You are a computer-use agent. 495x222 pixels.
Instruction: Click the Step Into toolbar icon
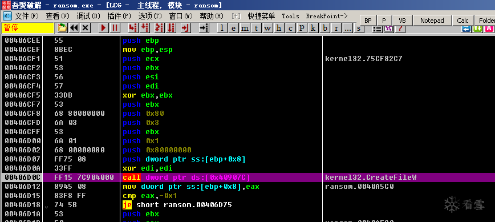133,28
